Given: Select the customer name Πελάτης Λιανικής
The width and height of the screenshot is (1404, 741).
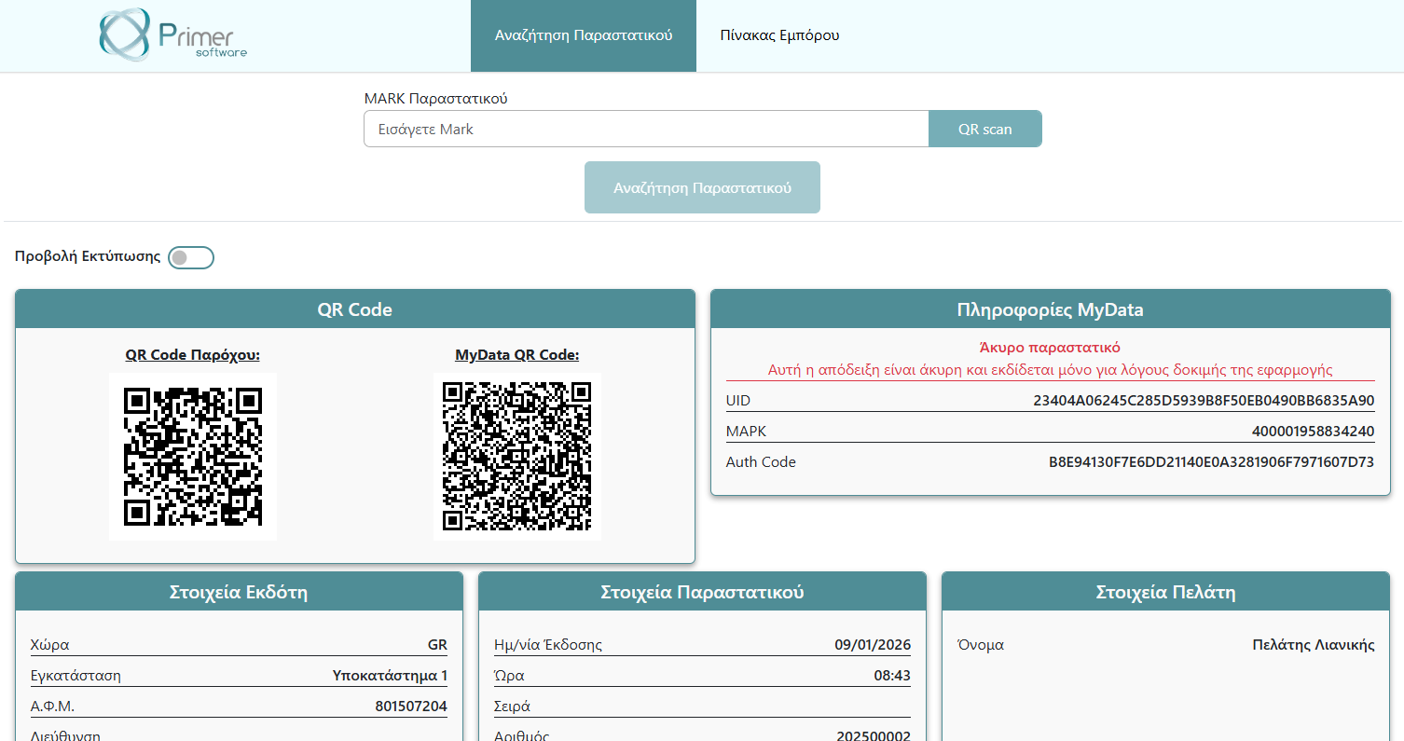Looking at the screenshot, I should 1314,645.
